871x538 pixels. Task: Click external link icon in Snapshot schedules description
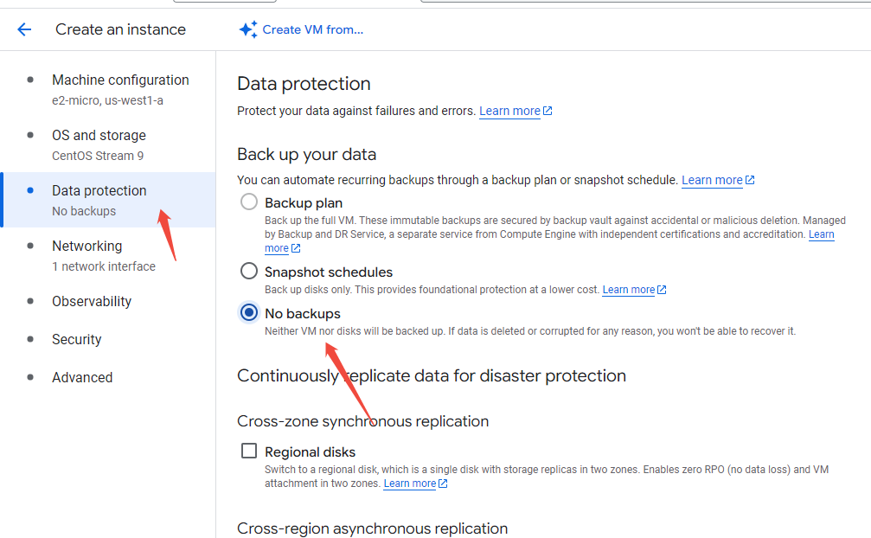(x=662, y=290)
